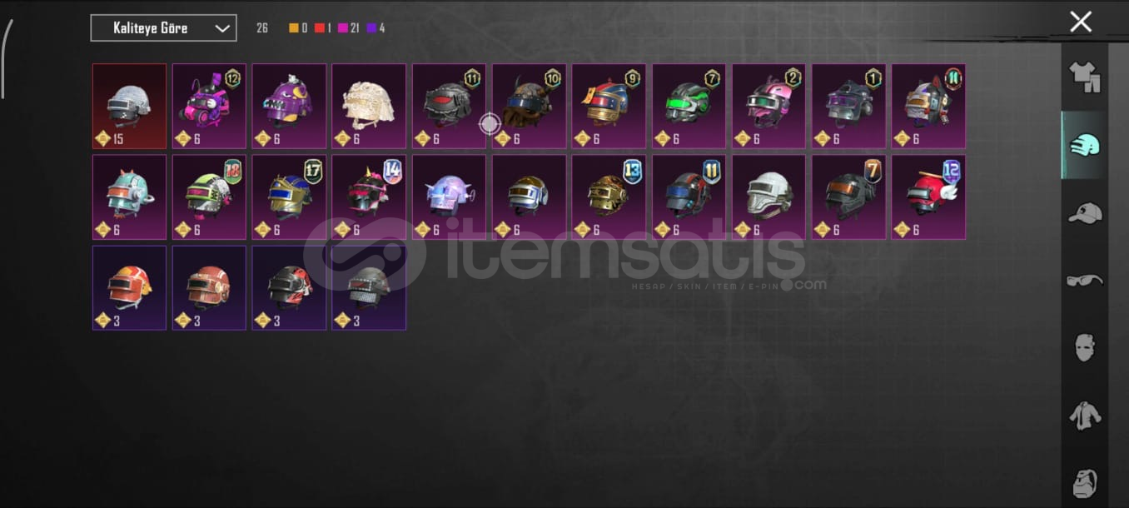Viewport: 1129px width, 508px height.
Task: Open the cap hats category icon
Action: coord(1085,212)
